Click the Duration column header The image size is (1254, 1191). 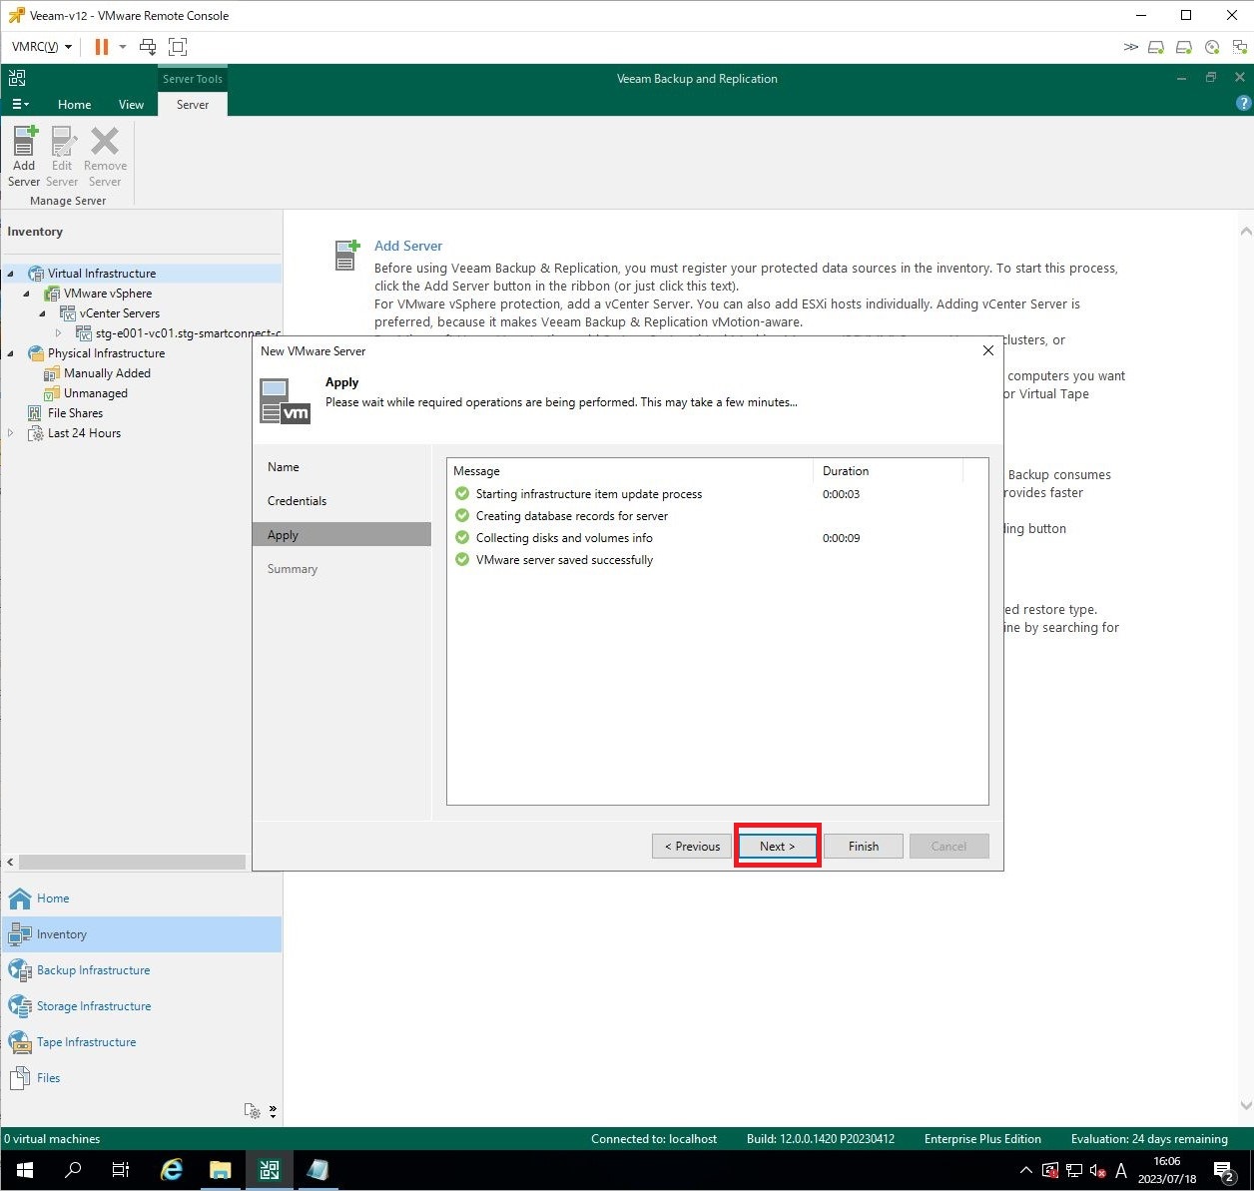[889, 471]
